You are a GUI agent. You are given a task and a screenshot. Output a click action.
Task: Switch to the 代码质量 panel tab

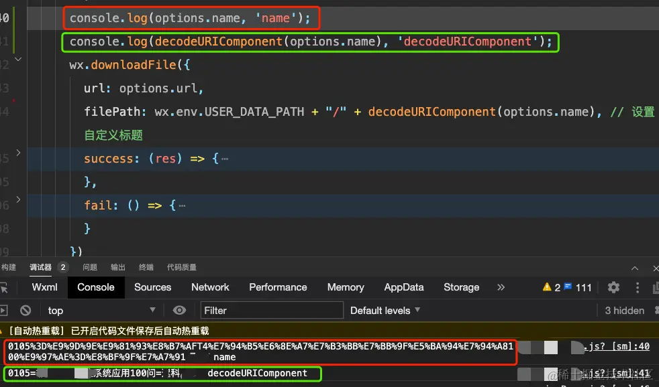pos(182,267)
